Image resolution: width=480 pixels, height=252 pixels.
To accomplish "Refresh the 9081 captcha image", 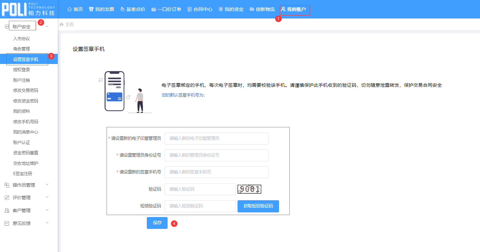I will [249, 189].
